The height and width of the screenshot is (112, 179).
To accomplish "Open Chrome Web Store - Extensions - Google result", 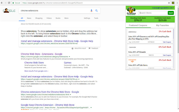I will [x=42, y=54].
